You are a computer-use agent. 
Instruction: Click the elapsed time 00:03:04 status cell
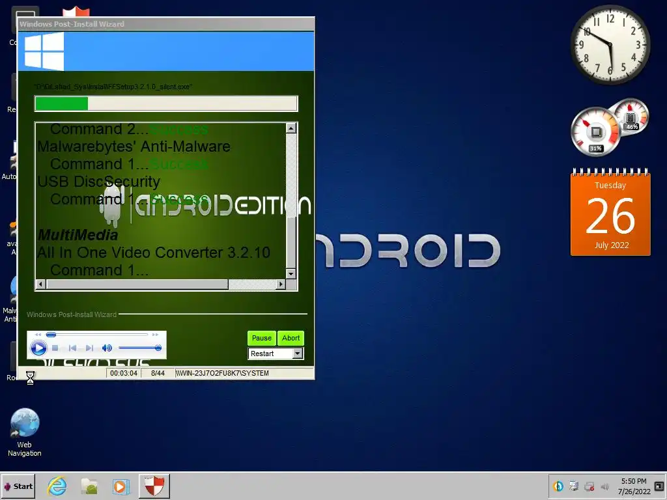tap(123, 373)
